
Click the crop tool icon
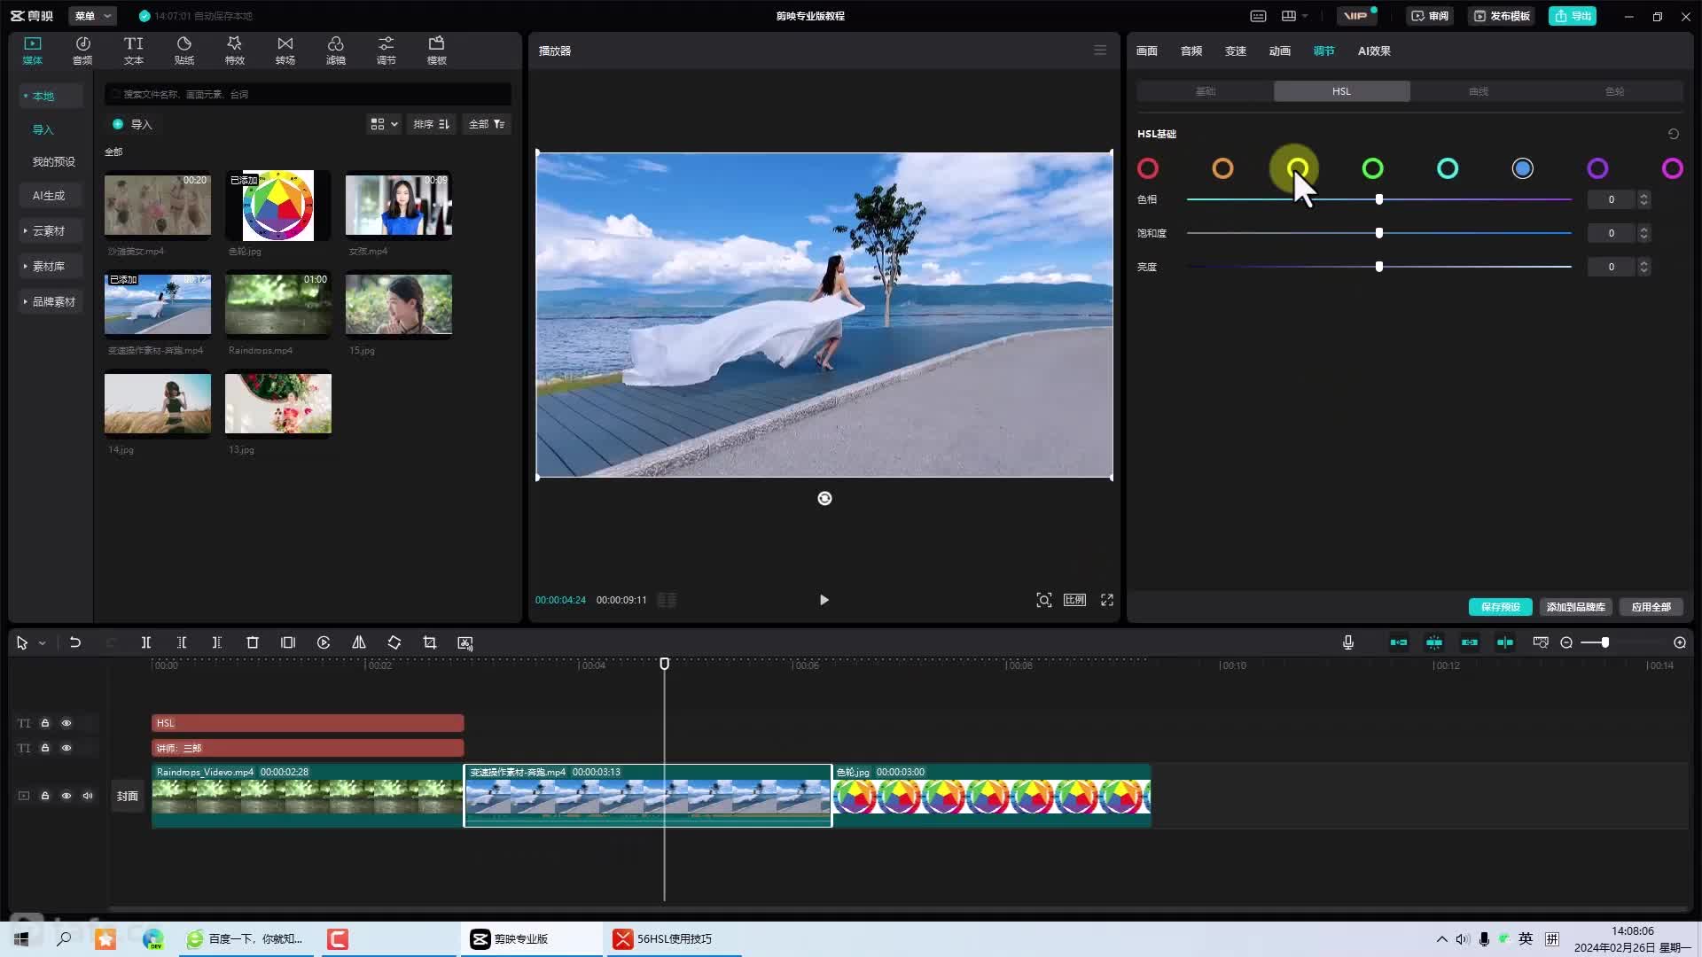click(x=430, y=642)
